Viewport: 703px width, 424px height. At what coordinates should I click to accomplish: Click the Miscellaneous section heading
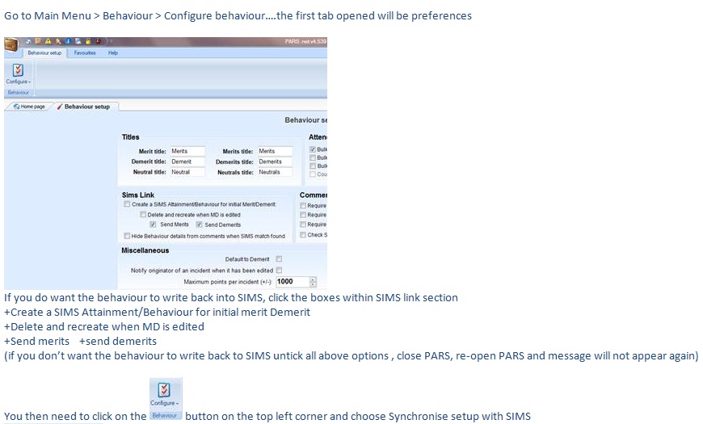pyautogui.click(x=145, y=250)
